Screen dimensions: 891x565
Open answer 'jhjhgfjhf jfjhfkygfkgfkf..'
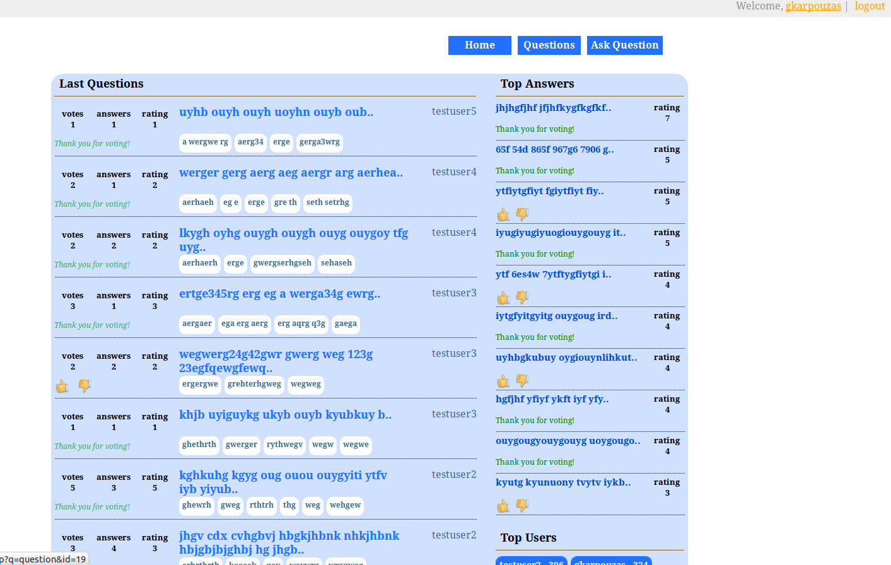553,108
